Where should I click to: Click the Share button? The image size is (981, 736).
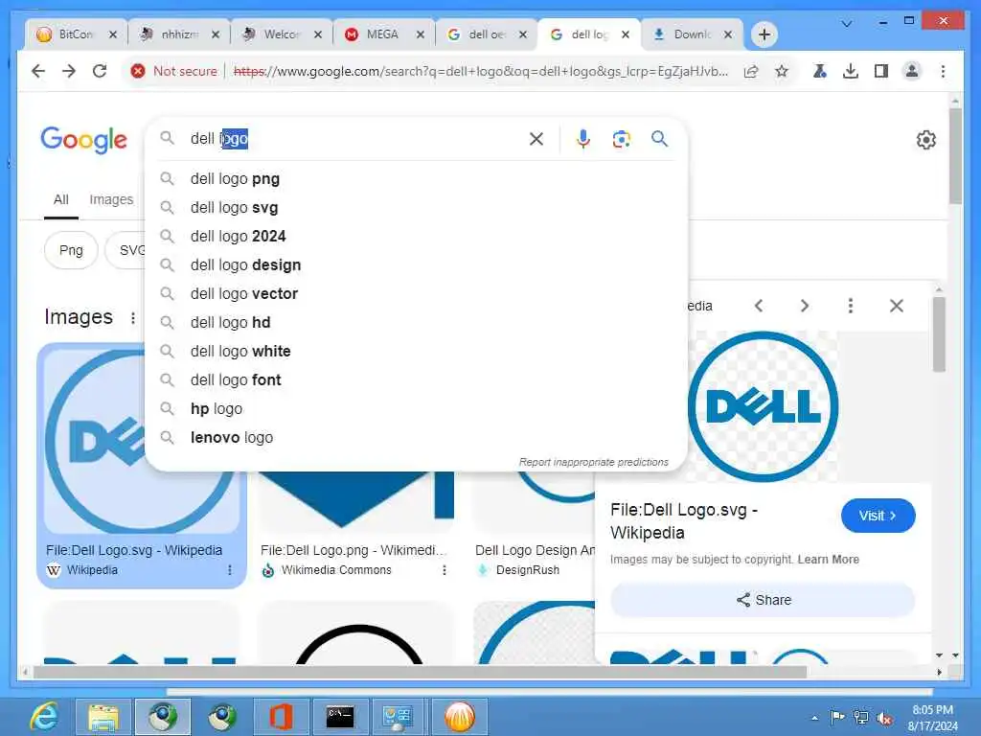[763, 600]
